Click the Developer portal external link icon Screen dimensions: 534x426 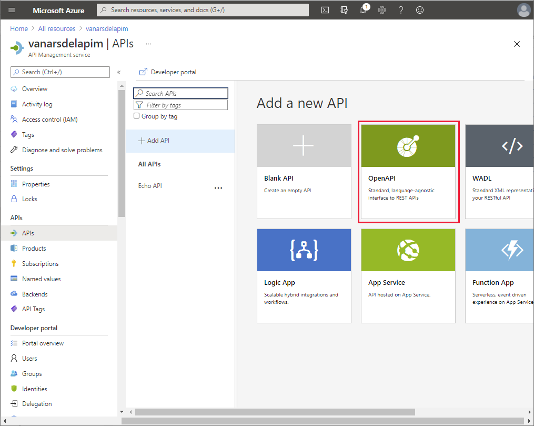tap(144, 72)
